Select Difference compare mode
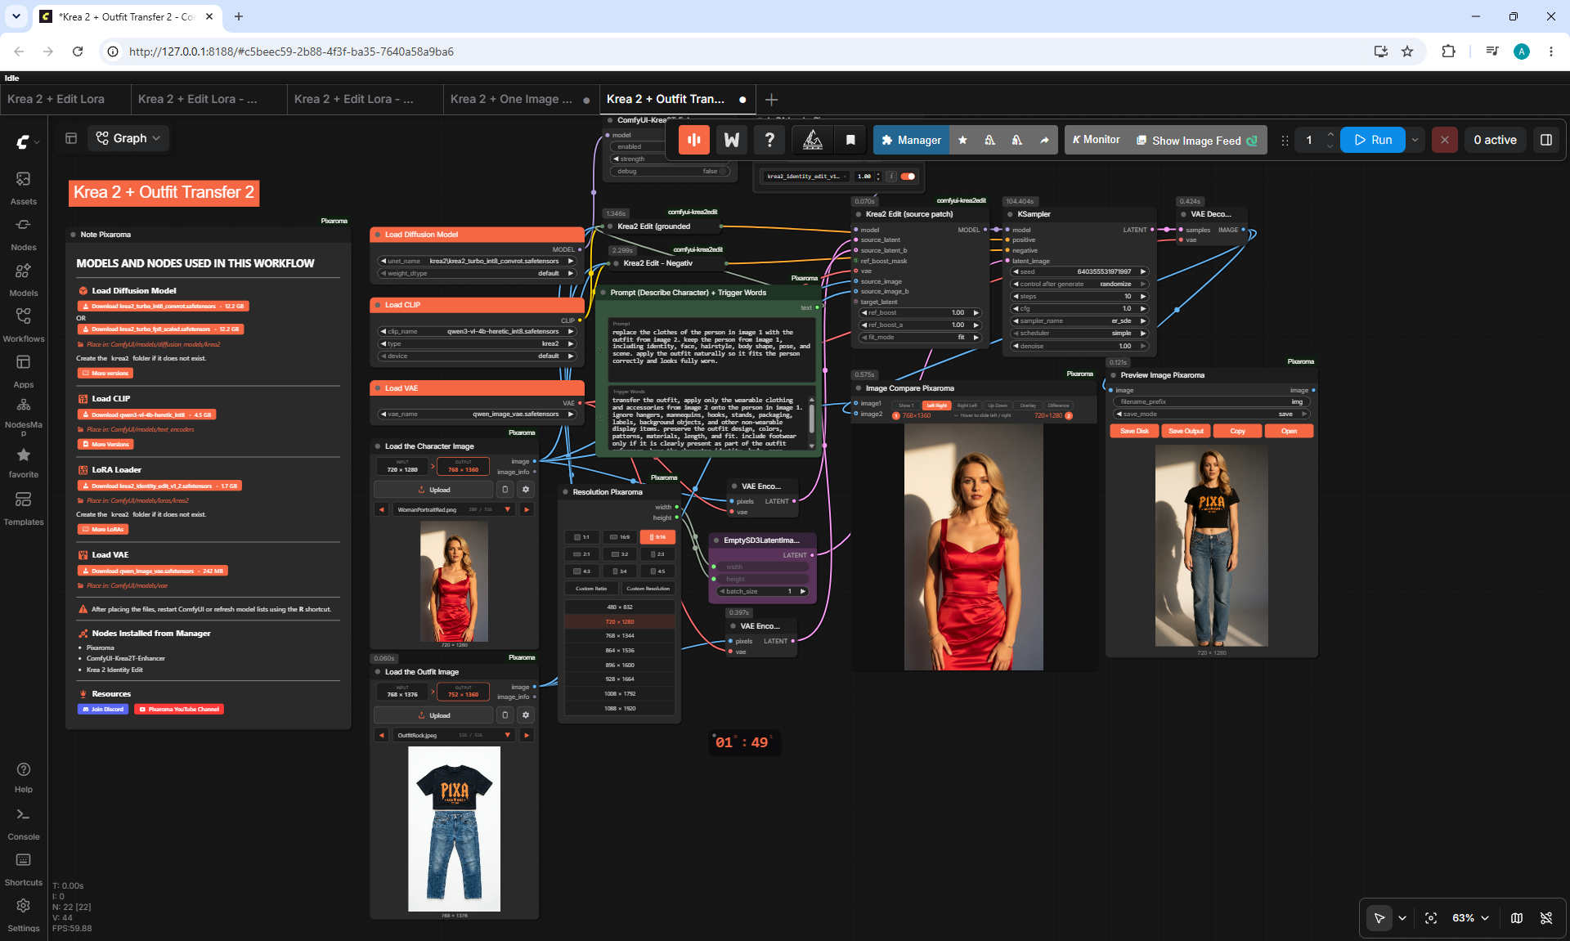The height and width of the screenshot is (941, 1570). (x=1058, y=406)
